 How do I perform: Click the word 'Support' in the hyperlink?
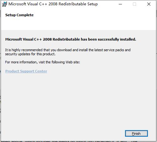(27, 71)
